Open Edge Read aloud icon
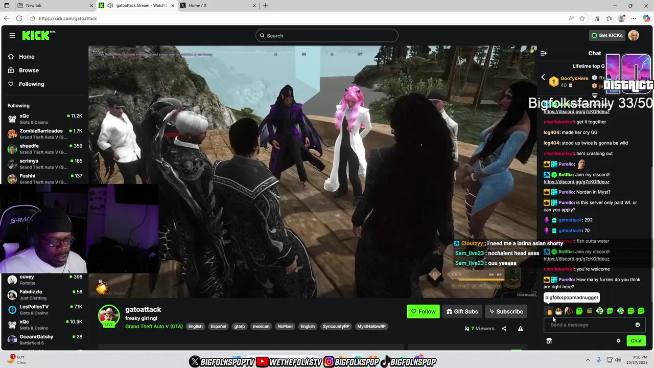Image resolution: width=654 pixels, height=368 pixels. [571, 18]
